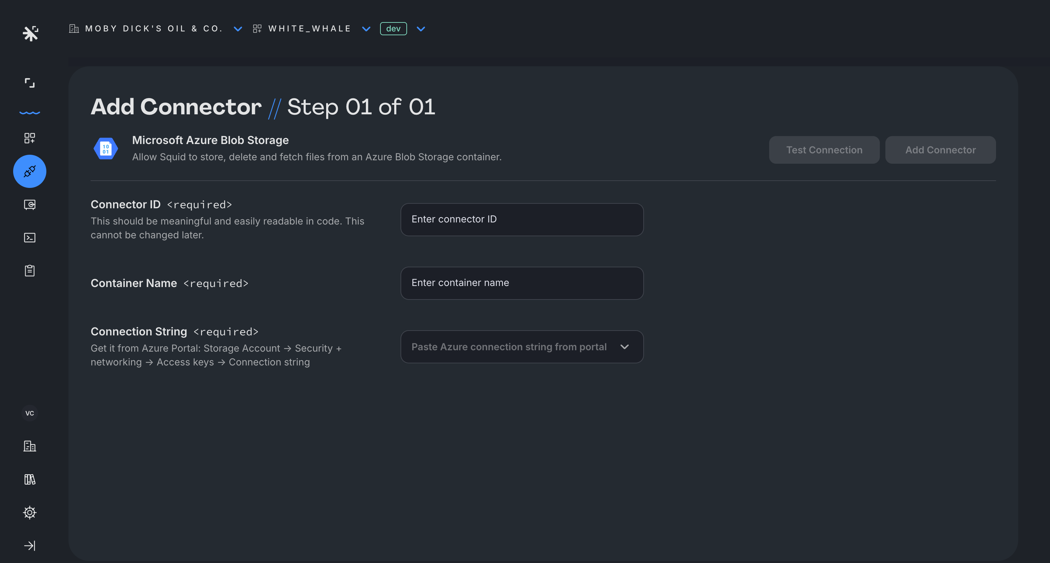This screenshot has width=1050, height=563.
Task: Open the organization building sidebar icon
Action: (30, 446)
